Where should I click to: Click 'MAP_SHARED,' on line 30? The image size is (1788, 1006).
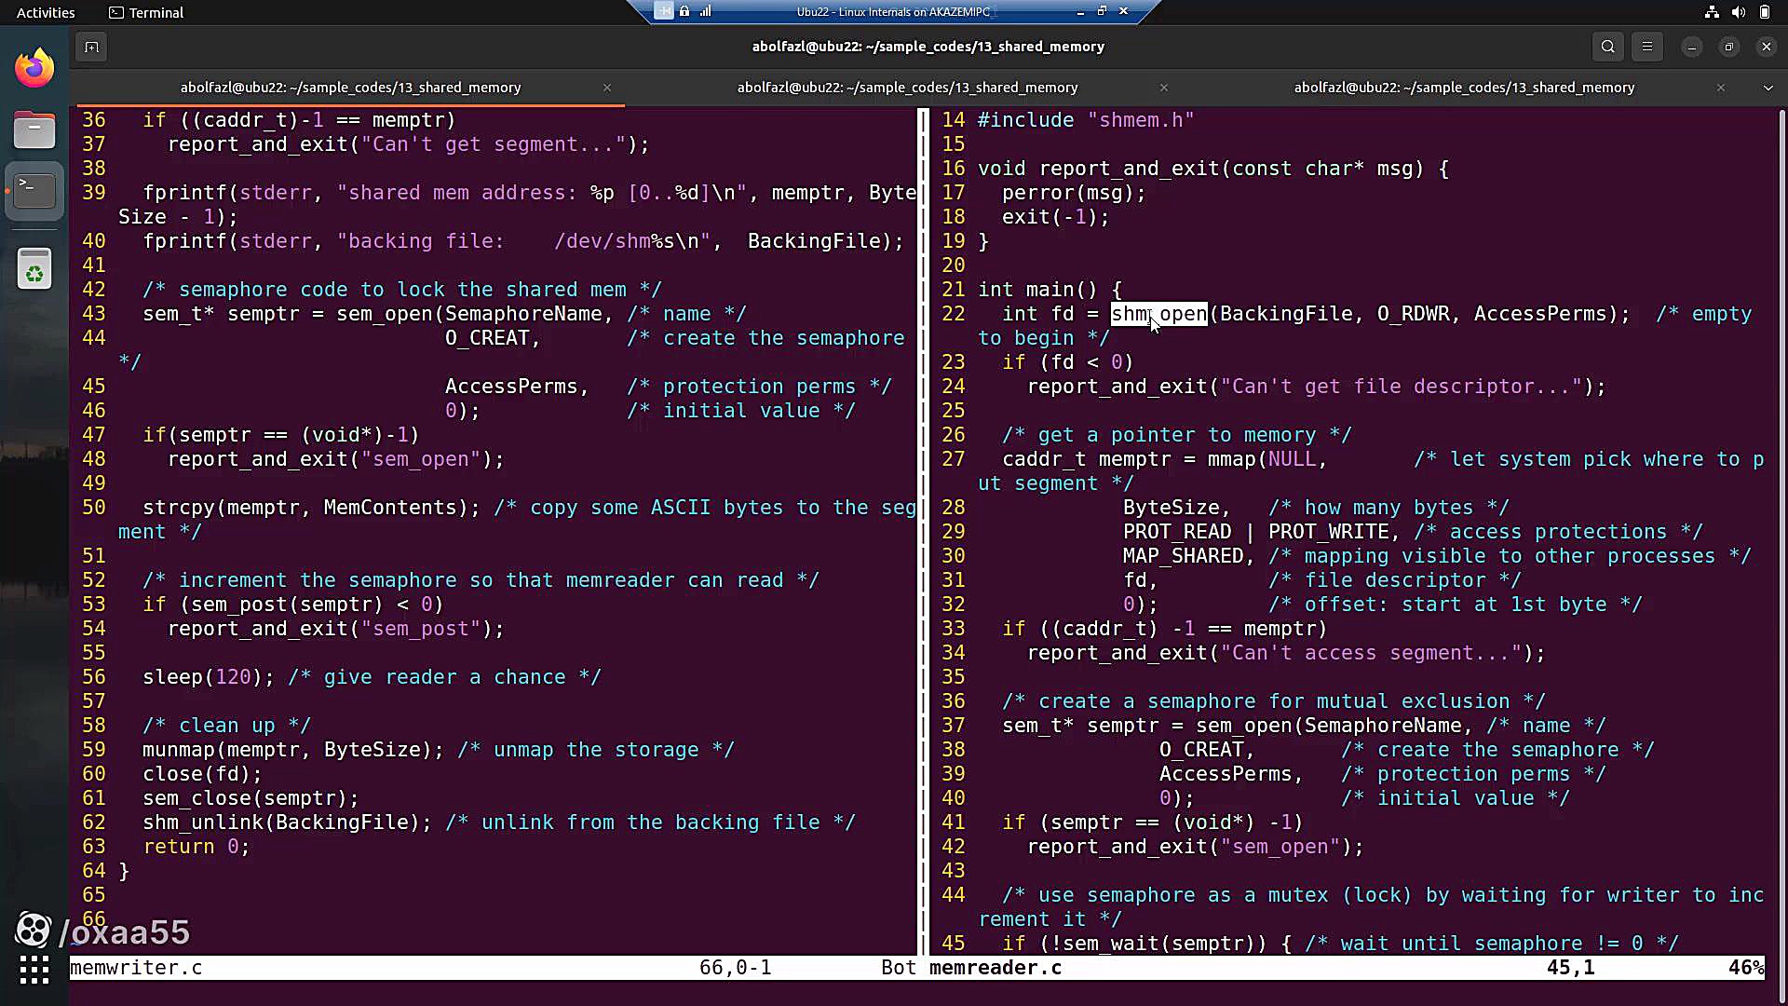[1188, 556]
